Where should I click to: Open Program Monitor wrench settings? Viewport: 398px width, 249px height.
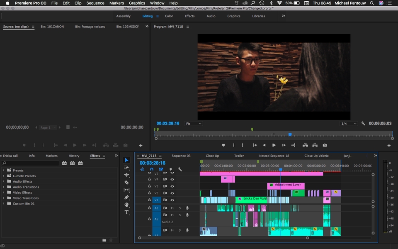[x=363, y=124]
